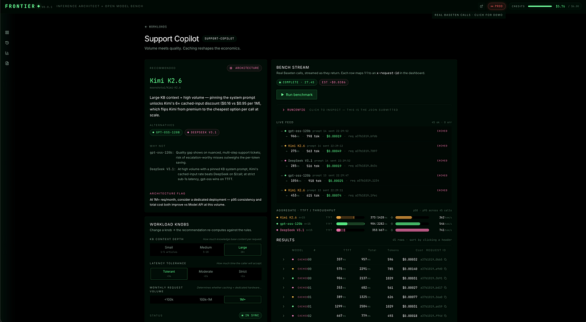Screen dimensions: 586x322
Task: Click DeepSeek V3.1 throughput bar
Action: 412,230
